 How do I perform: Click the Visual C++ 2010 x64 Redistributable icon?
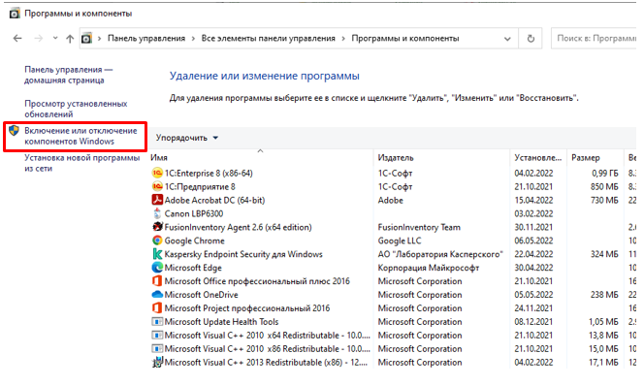click(157, 335)
